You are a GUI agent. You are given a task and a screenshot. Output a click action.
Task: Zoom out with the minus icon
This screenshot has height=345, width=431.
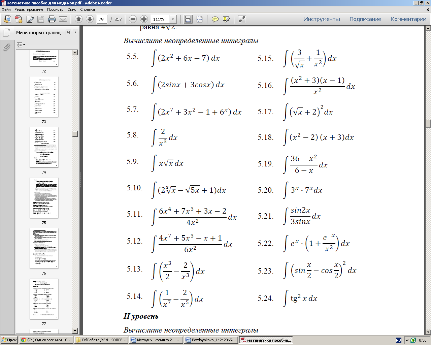pos(133,19)
